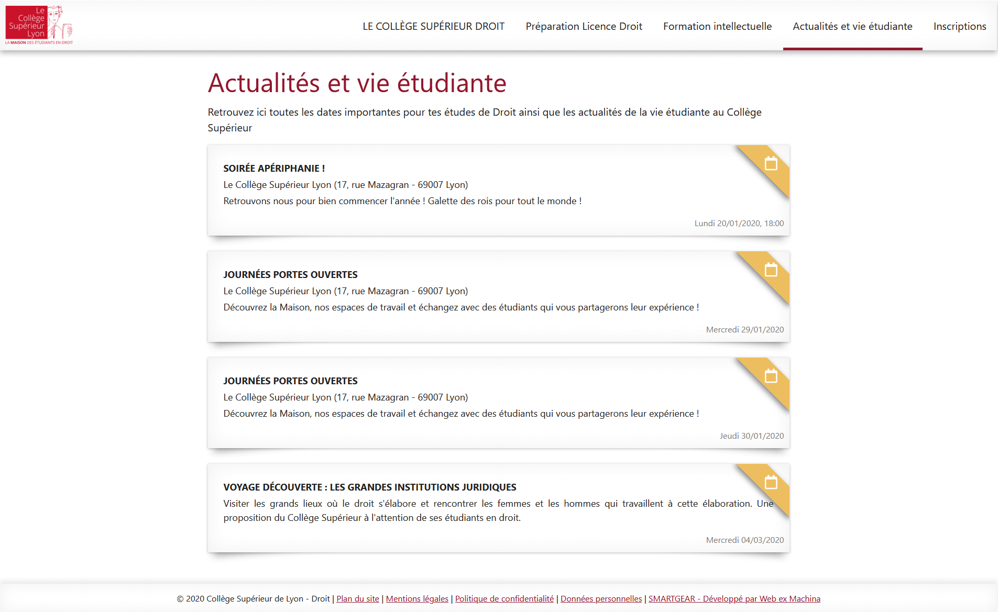
Task: Click address line in the Jeudi 30/01/2020 card
Action: coord(346,397)
